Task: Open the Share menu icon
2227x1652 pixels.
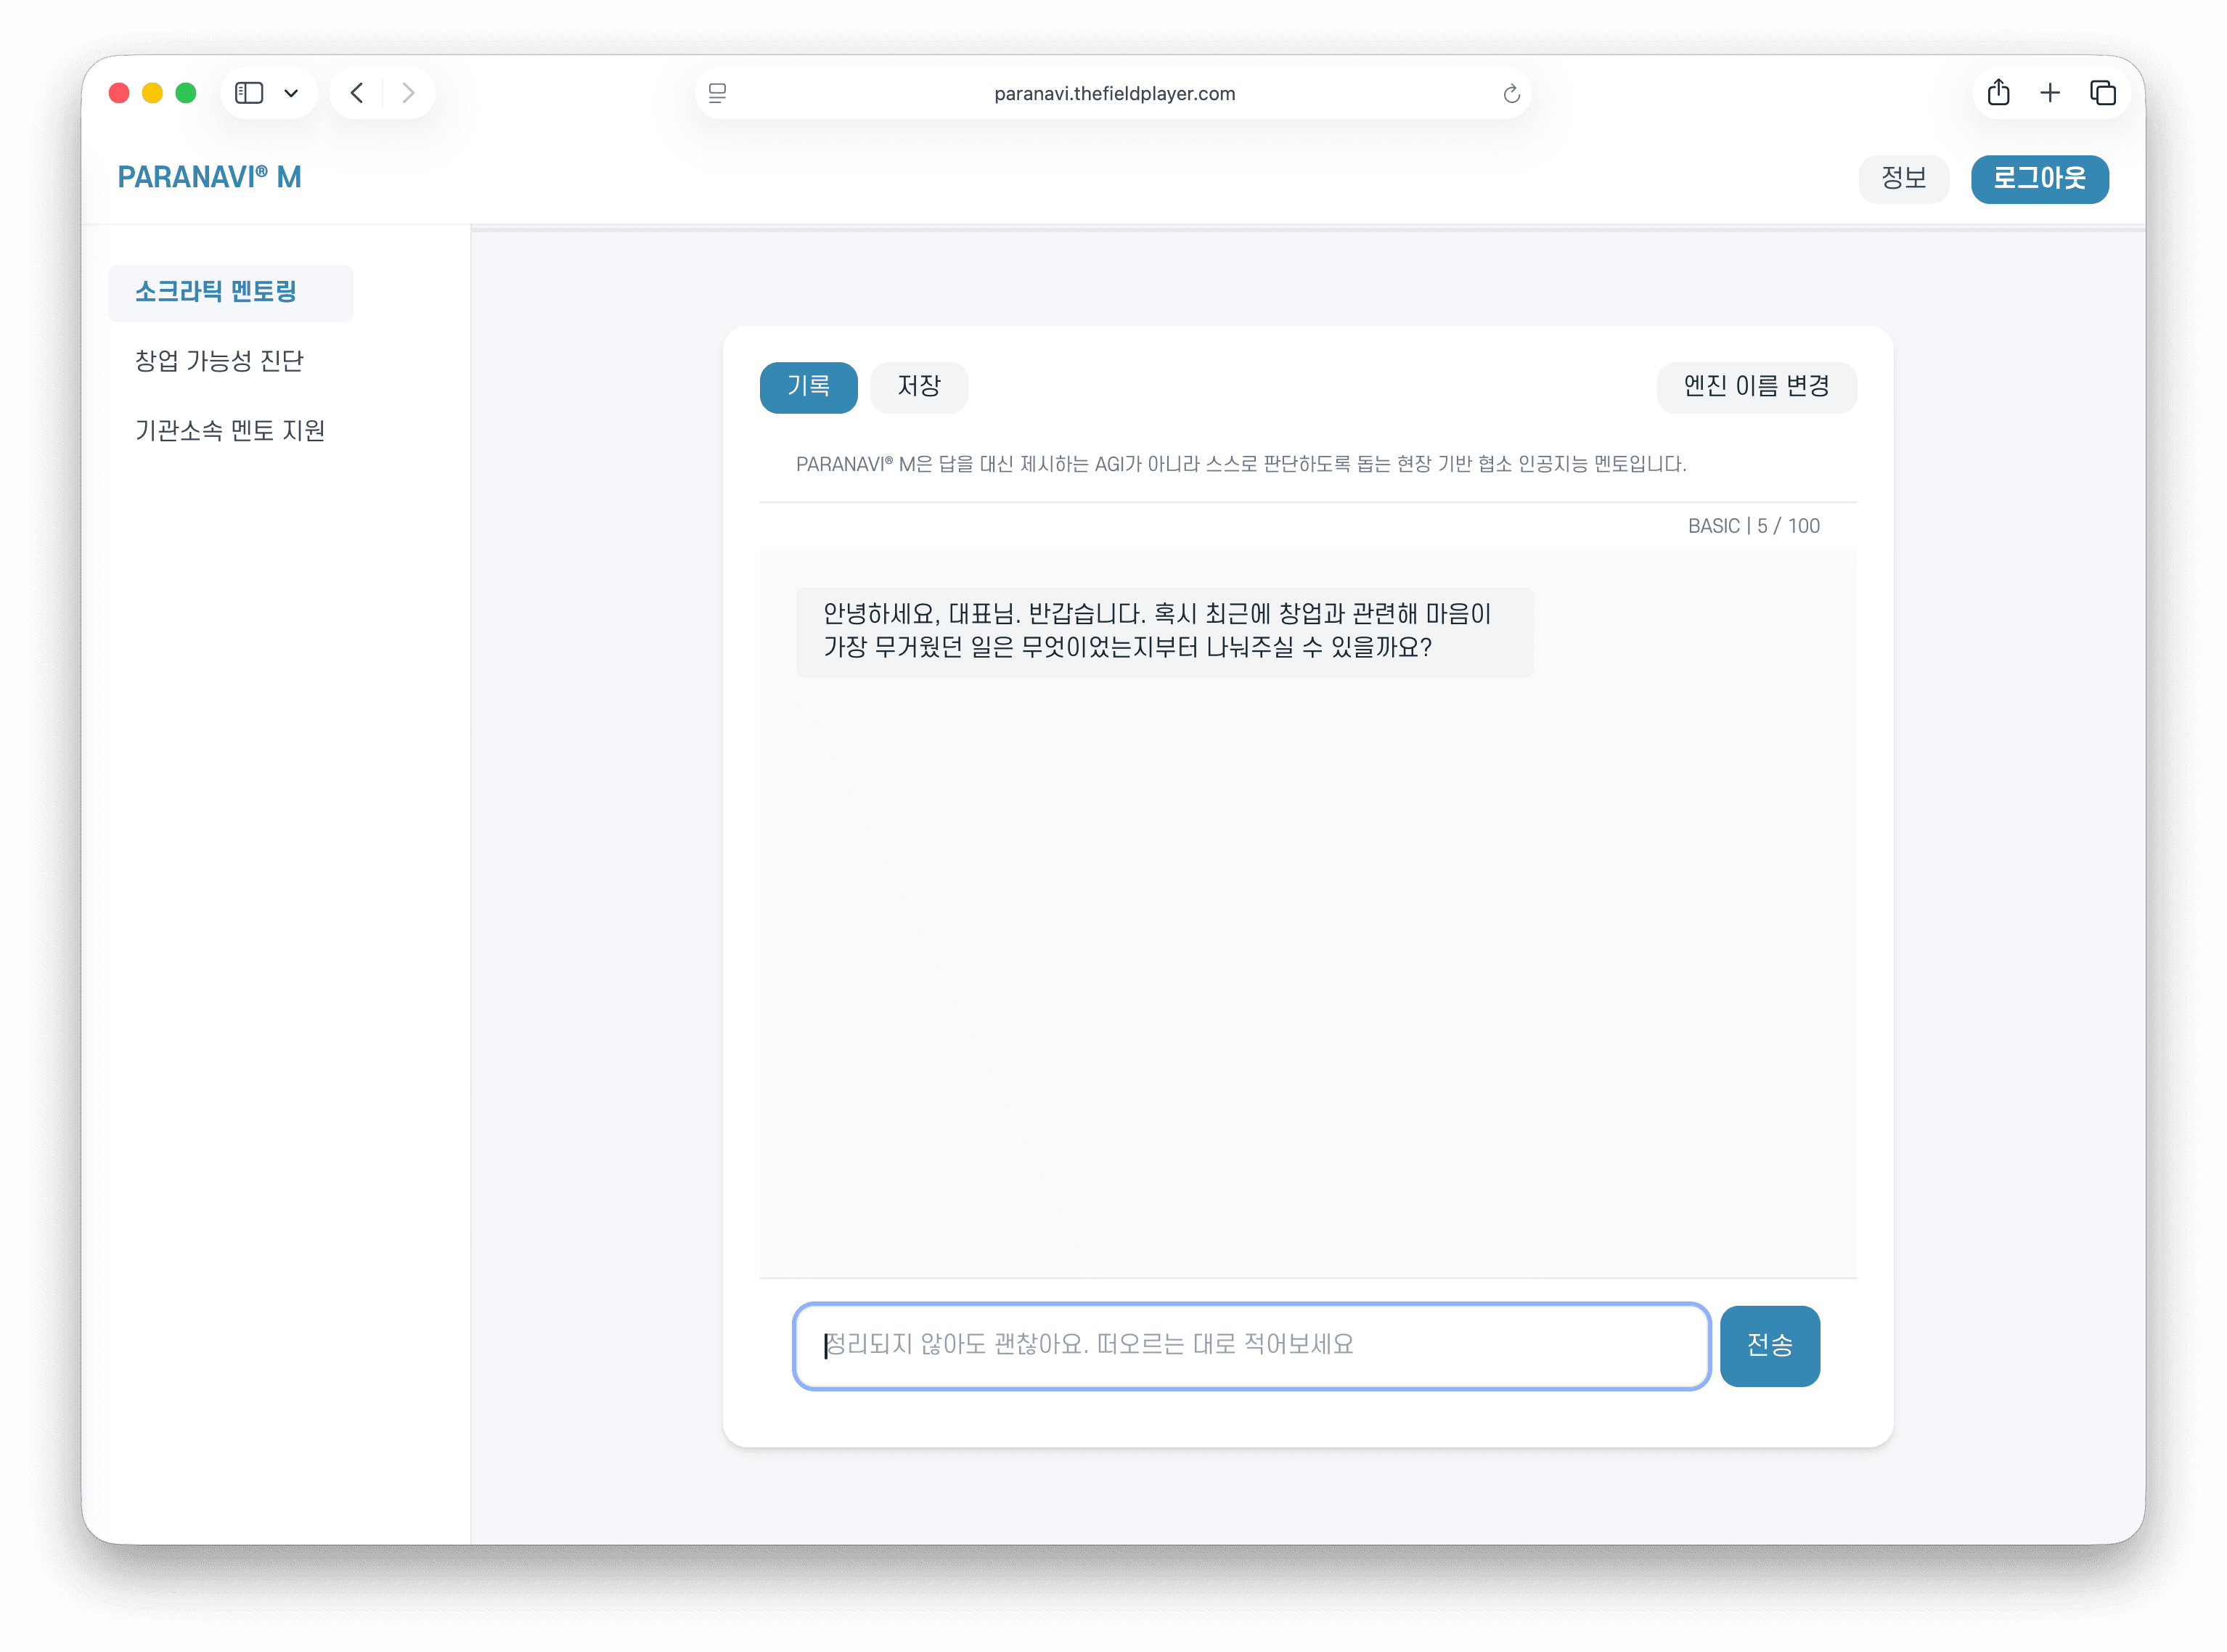Action: click(x=1998, y=93)
